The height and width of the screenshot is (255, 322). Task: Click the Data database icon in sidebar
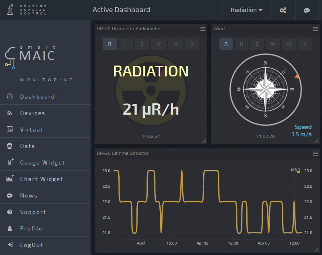tap(10, 146)
